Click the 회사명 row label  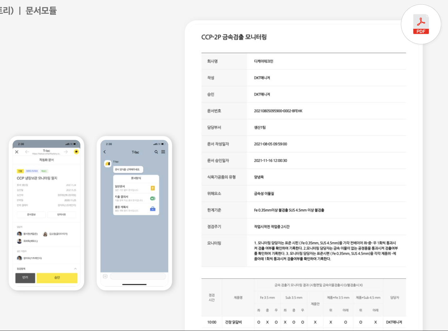pyautogui.click(x=212, y=61)
